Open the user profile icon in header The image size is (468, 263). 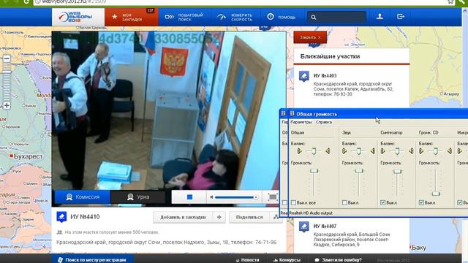click(x=380, y=16)
